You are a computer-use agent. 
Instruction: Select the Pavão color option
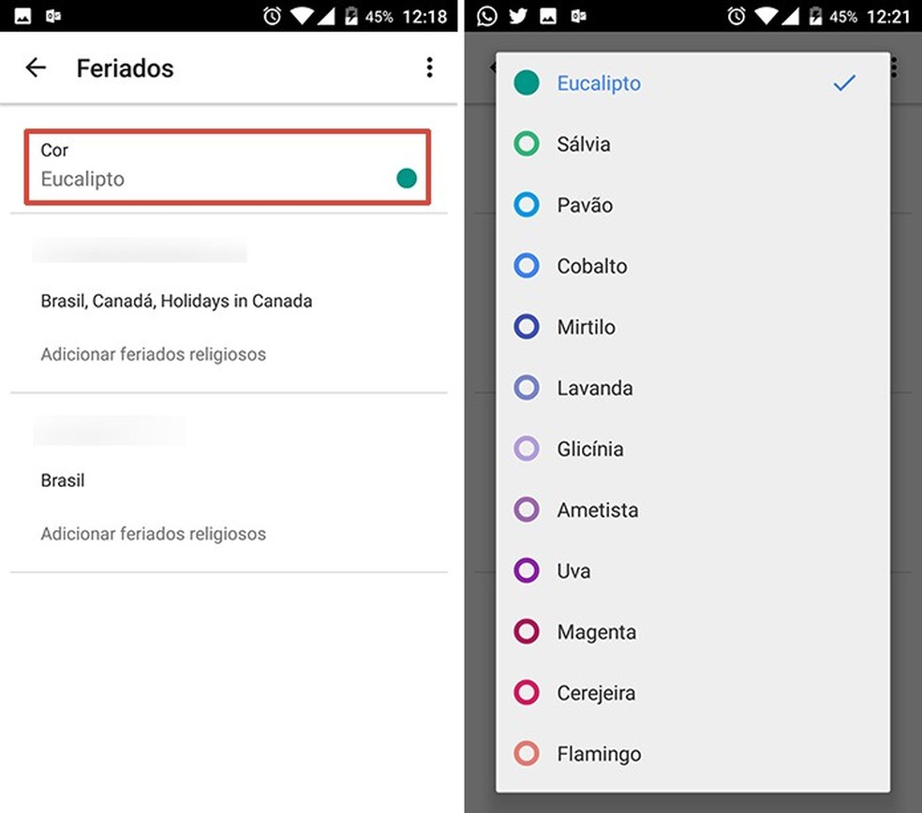click(589, 205)
